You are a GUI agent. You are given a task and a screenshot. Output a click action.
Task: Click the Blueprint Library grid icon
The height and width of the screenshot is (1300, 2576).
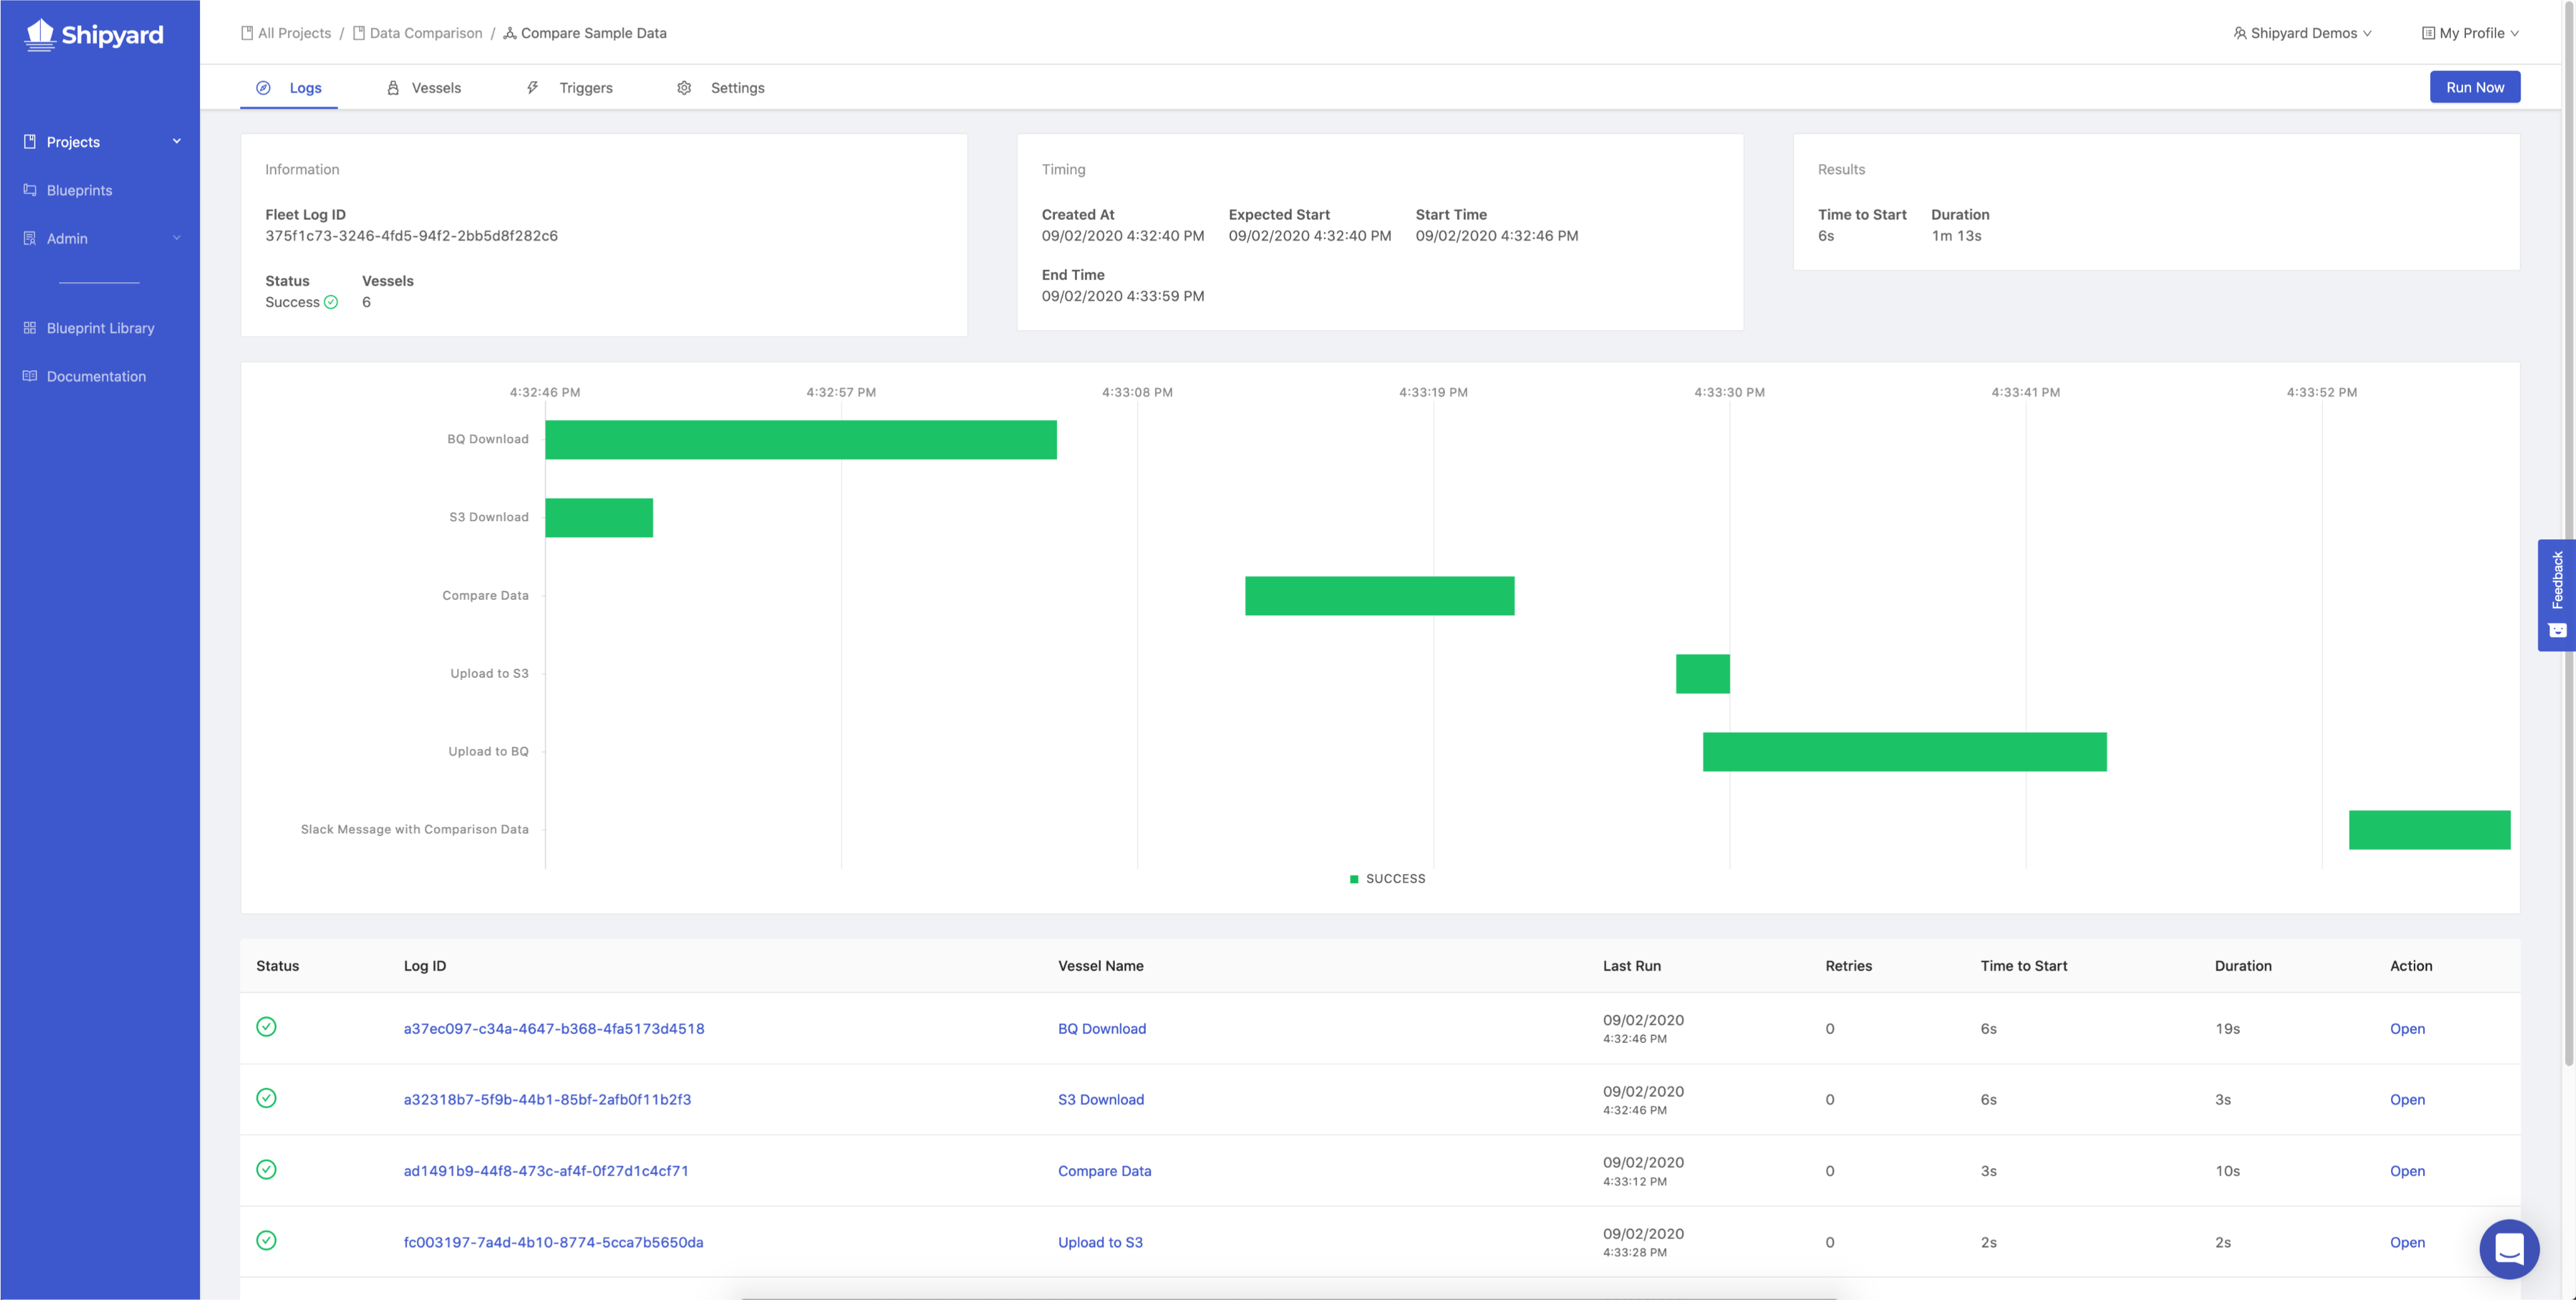(30, 328)
